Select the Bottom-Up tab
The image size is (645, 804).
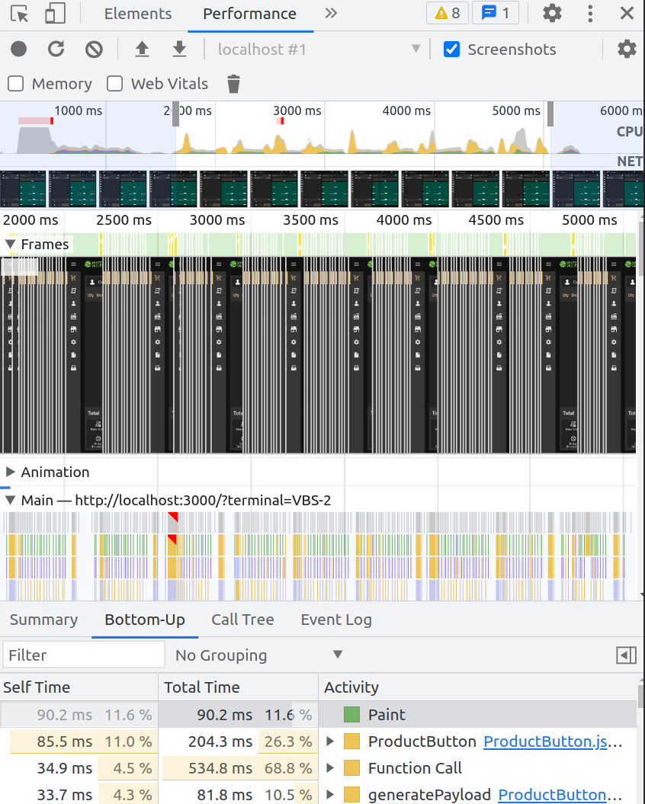point(145,620)
